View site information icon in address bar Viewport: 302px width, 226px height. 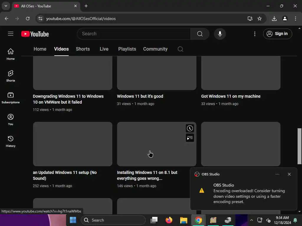[x=40, y=19]
